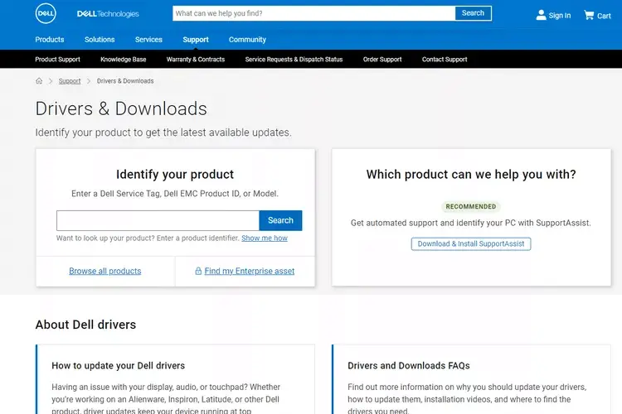
Task: Open the Solutions menu
Action: [x=100, y=40]
